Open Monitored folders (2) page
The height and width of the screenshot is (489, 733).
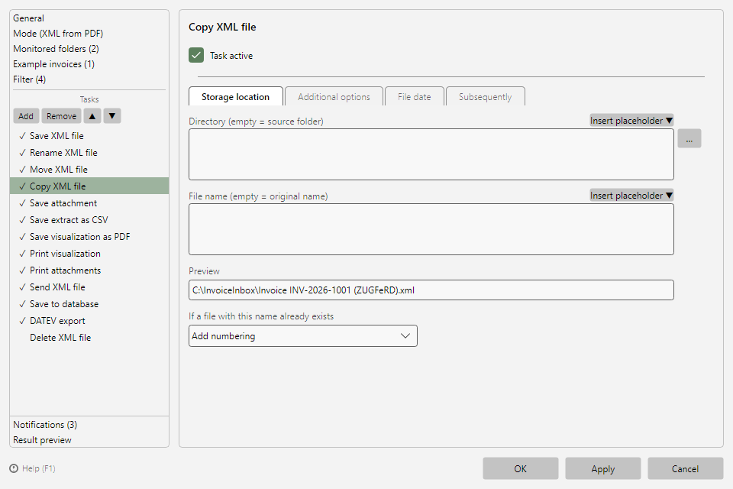[56, 49]
